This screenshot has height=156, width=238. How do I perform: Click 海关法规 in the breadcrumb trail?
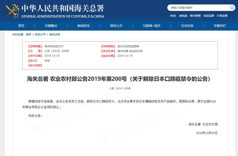tap(54, 34)
